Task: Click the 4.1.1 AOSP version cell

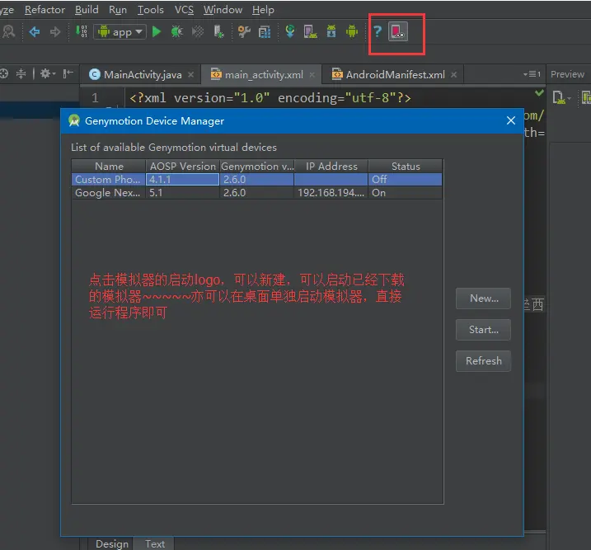Action: [x=182, y=180]
